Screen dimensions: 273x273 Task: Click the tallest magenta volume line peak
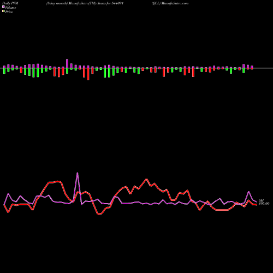78,173
